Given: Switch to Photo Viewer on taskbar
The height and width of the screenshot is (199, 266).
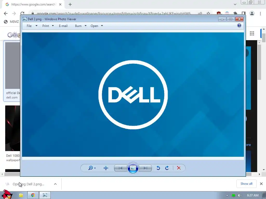Looking at the screenshot, I should pyautogui.click(x=45, y=195).
